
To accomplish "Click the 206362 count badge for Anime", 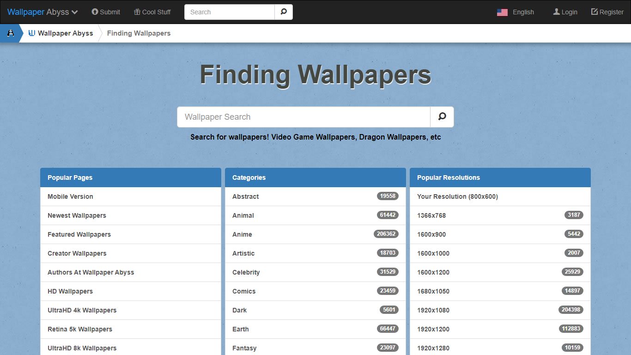I will point(386,234).
